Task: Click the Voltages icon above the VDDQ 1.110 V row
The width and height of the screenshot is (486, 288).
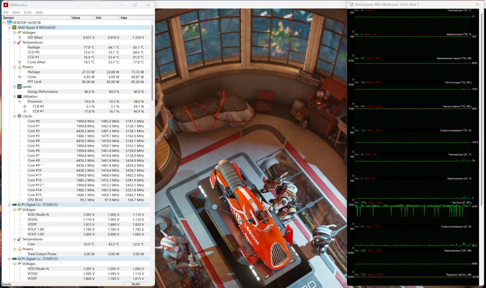Action: 20,210
